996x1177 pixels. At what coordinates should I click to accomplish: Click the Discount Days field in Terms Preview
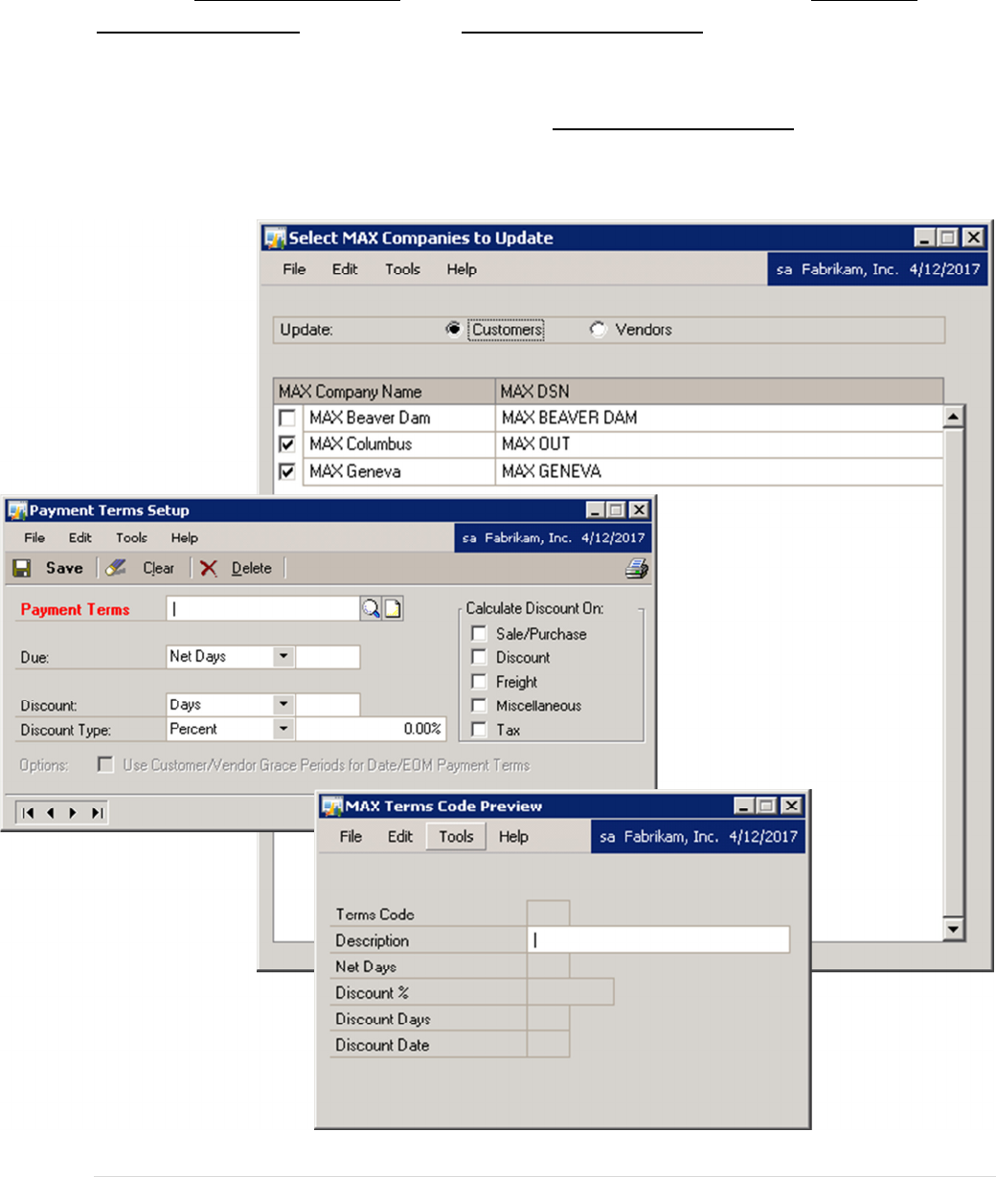[x=549, y=1019]
